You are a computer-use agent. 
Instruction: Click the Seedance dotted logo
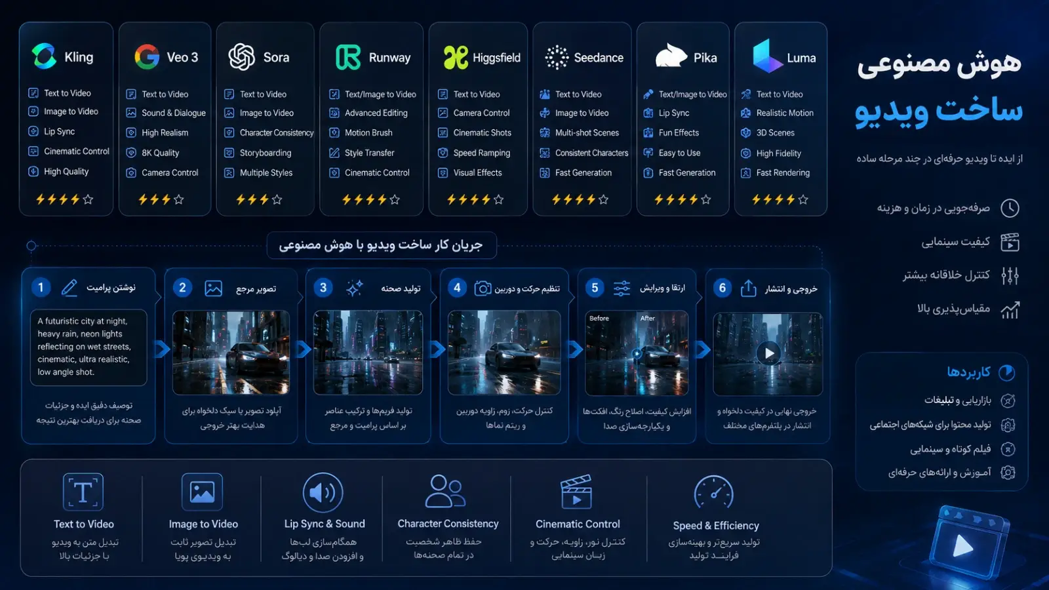click(557, 58)
